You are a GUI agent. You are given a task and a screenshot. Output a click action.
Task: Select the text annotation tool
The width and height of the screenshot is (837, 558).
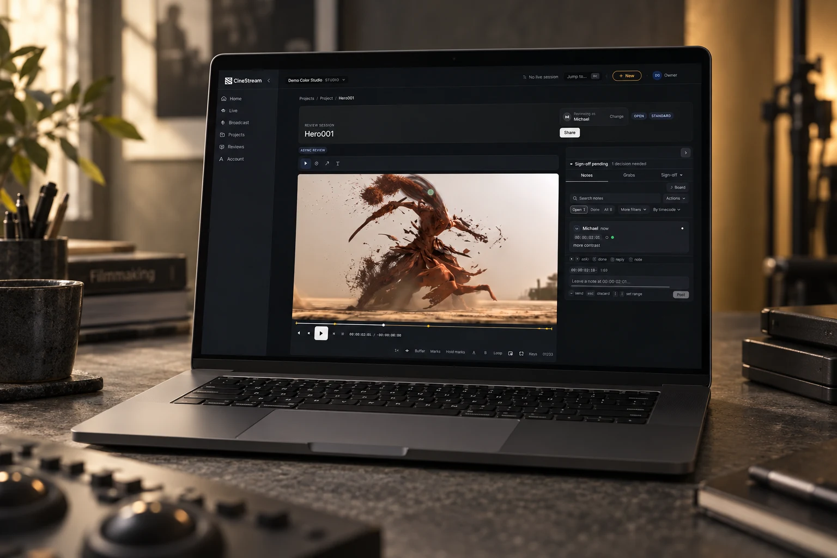pyautogui.click(x=338, y=163)
